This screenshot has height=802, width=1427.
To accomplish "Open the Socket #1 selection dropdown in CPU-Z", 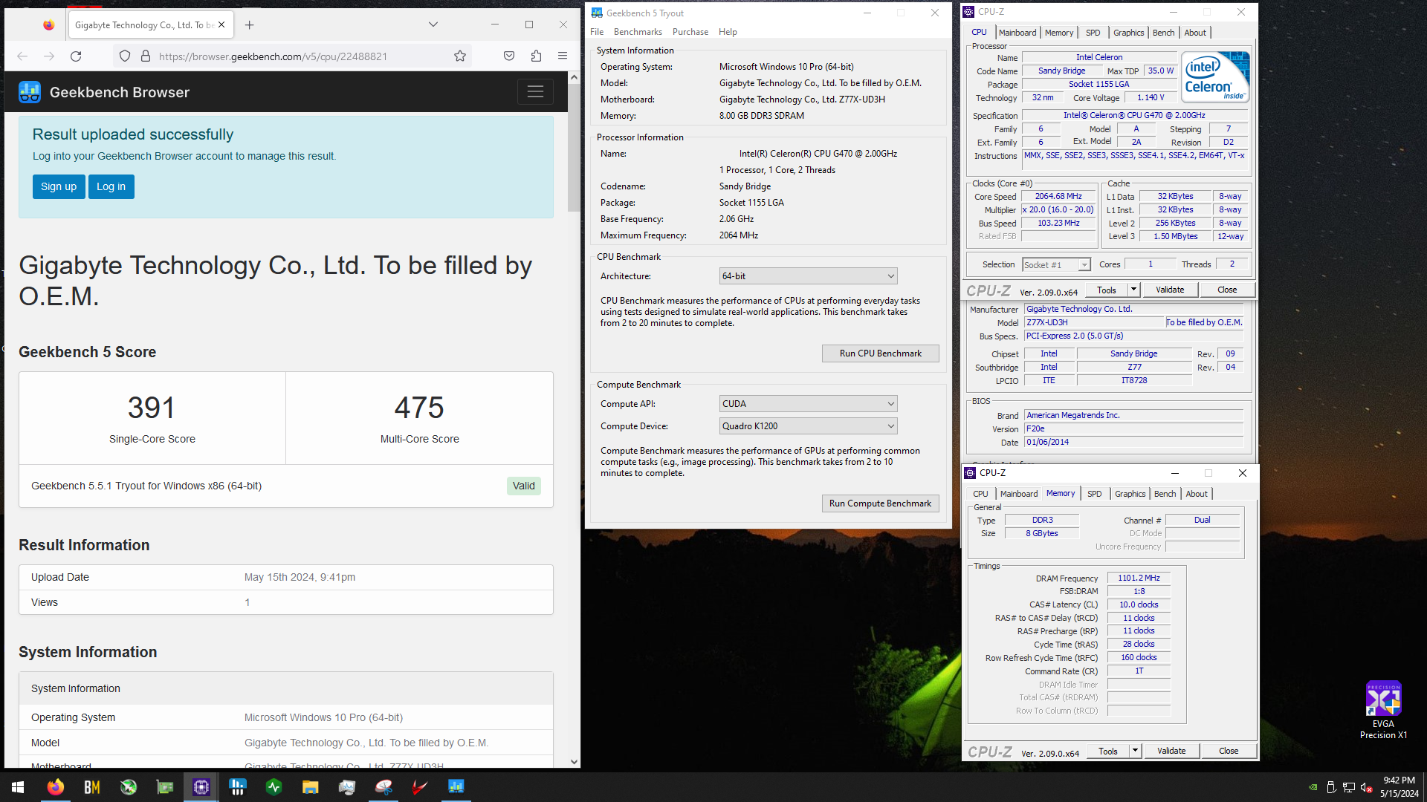I will [1056, 265].
